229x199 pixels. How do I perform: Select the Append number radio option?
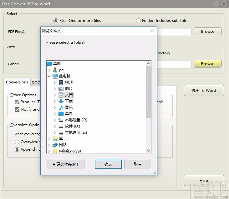[x=17, y=149]
